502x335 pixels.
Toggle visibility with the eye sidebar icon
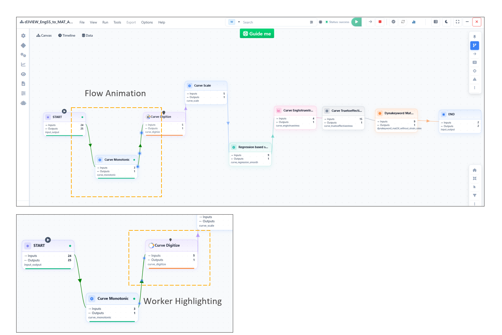point(23,74)
